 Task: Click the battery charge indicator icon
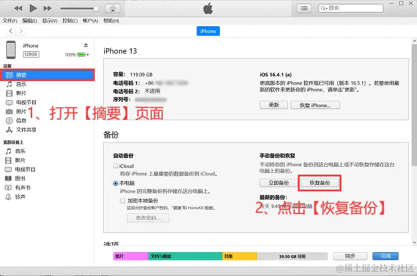click(82, 55)
